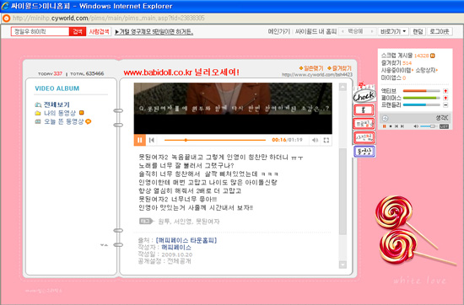Click the red arrow icon beside 페이머스
Screen dimensions: 464x305
click(x=445, y=98)
